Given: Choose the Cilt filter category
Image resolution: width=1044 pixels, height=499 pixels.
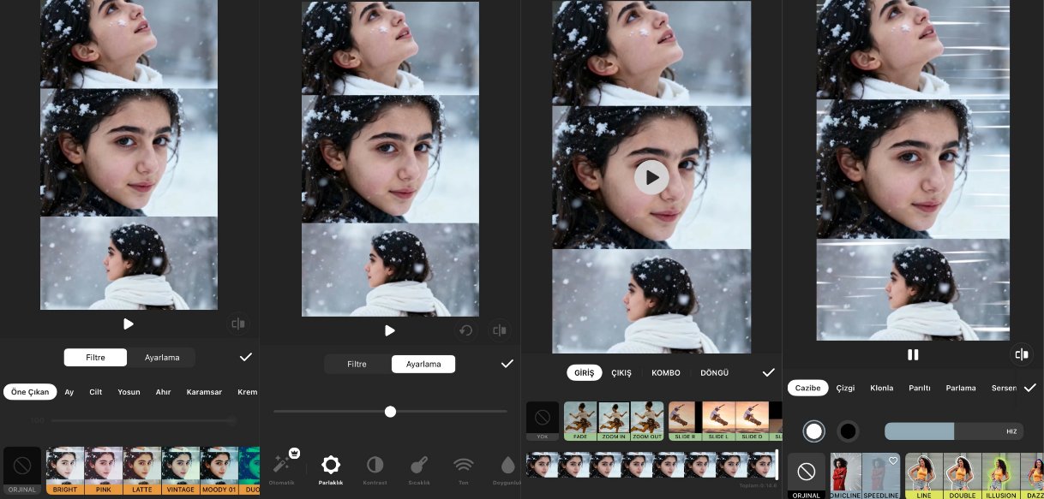Looking at the screenshot, I should [95, 392].
